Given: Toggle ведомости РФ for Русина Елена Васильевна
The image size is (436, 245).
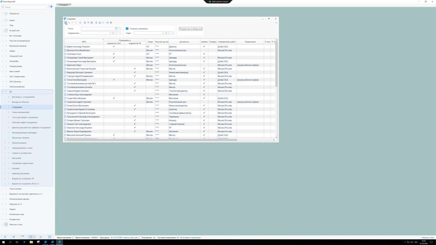Looking at the screenshot, I should click(135, 106).
